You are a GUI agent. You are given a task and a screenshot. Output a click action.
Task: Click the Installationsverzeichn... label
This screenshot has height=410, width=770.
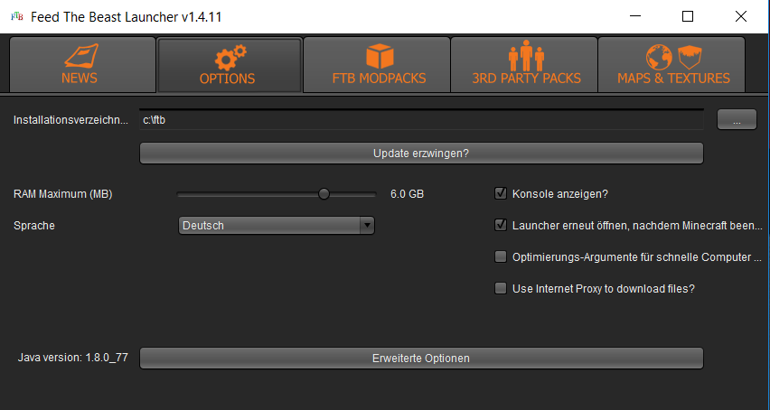[x=70, y=120]
